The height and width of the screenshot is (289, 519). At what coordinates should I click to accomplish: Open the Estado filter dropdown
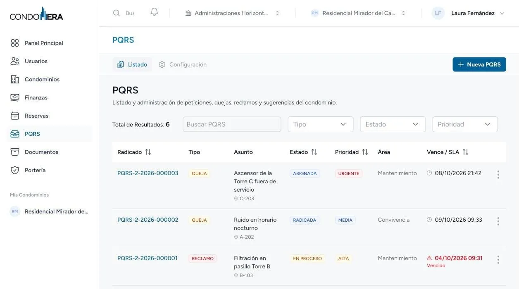click(393, 124)
